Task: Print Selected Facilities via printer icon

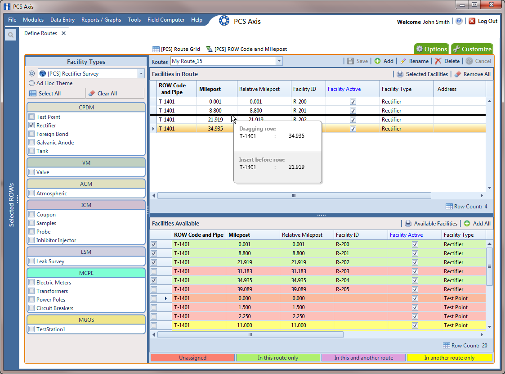Action: [x=400, y=74]
